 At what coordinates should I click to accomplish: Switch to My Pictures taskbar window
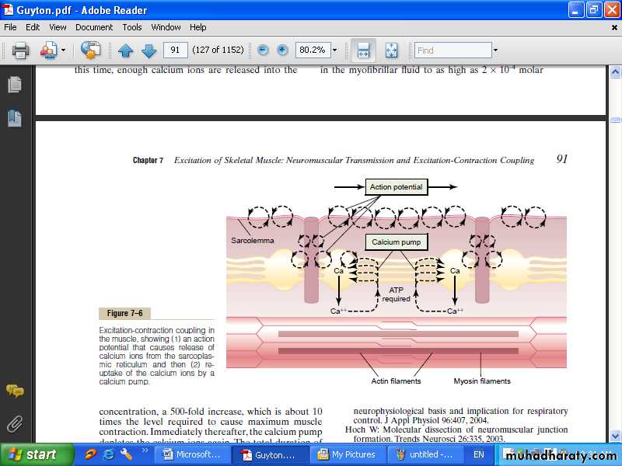coord(348,454)
